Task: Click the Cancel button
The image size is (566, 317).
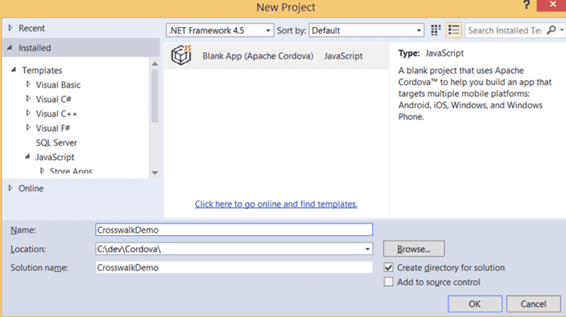Action: pos(533,304)
